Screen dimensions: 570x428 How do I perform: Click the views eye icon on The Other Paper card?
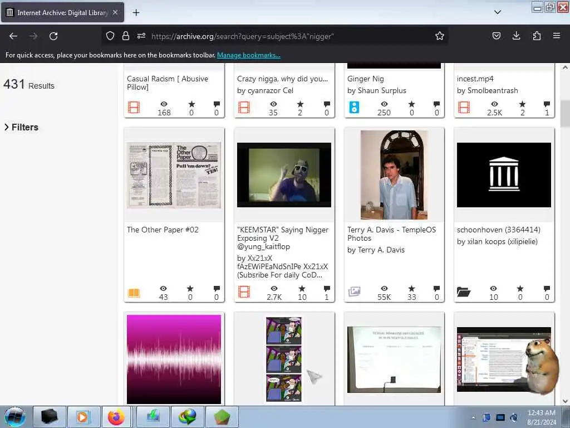(163, 288)
